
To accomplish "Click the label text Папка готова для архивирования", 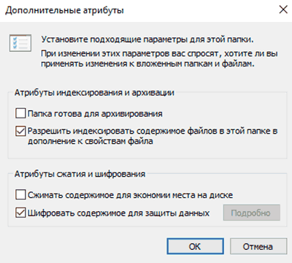I will (x=95, y=114).
